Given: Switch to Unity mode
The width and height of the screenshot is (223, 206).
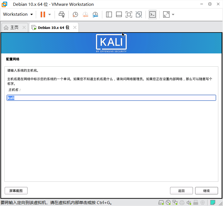Looking at the screenshot, I should point(139,15).
